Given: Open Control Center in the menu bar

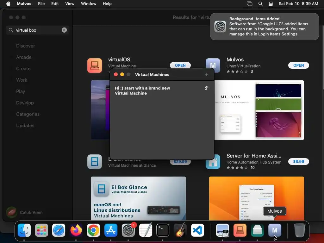Looking at the screenshot, I should (x=271, y=4).
